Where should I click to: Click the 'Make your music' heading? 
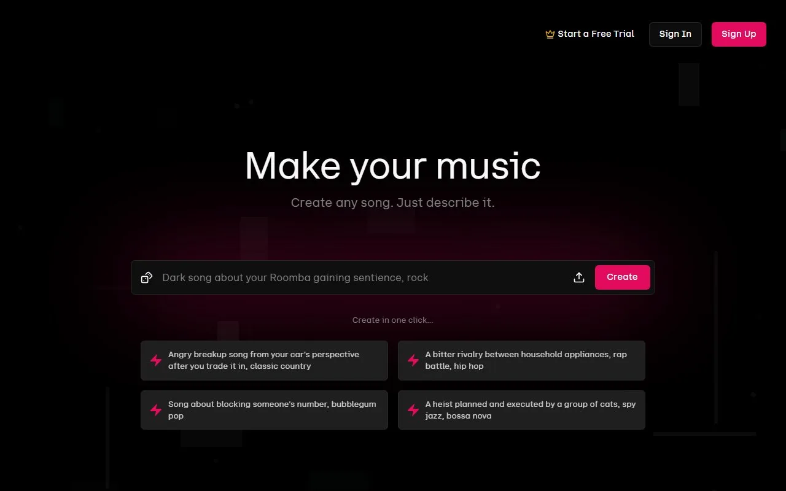(393, 166)
